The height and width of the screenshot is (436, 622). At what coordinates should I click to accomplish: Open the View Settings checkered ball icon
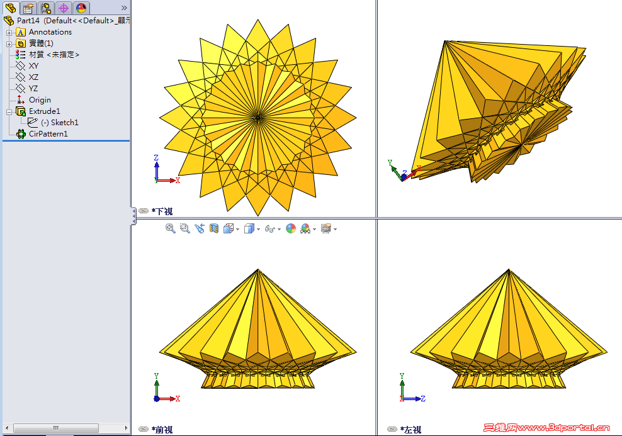304,228
